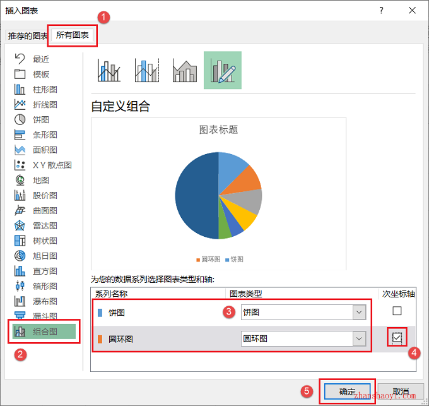This screenshot has height=406, width=429.
Task: Click legend entry 饼图 in preview
Action: (234, 260)
